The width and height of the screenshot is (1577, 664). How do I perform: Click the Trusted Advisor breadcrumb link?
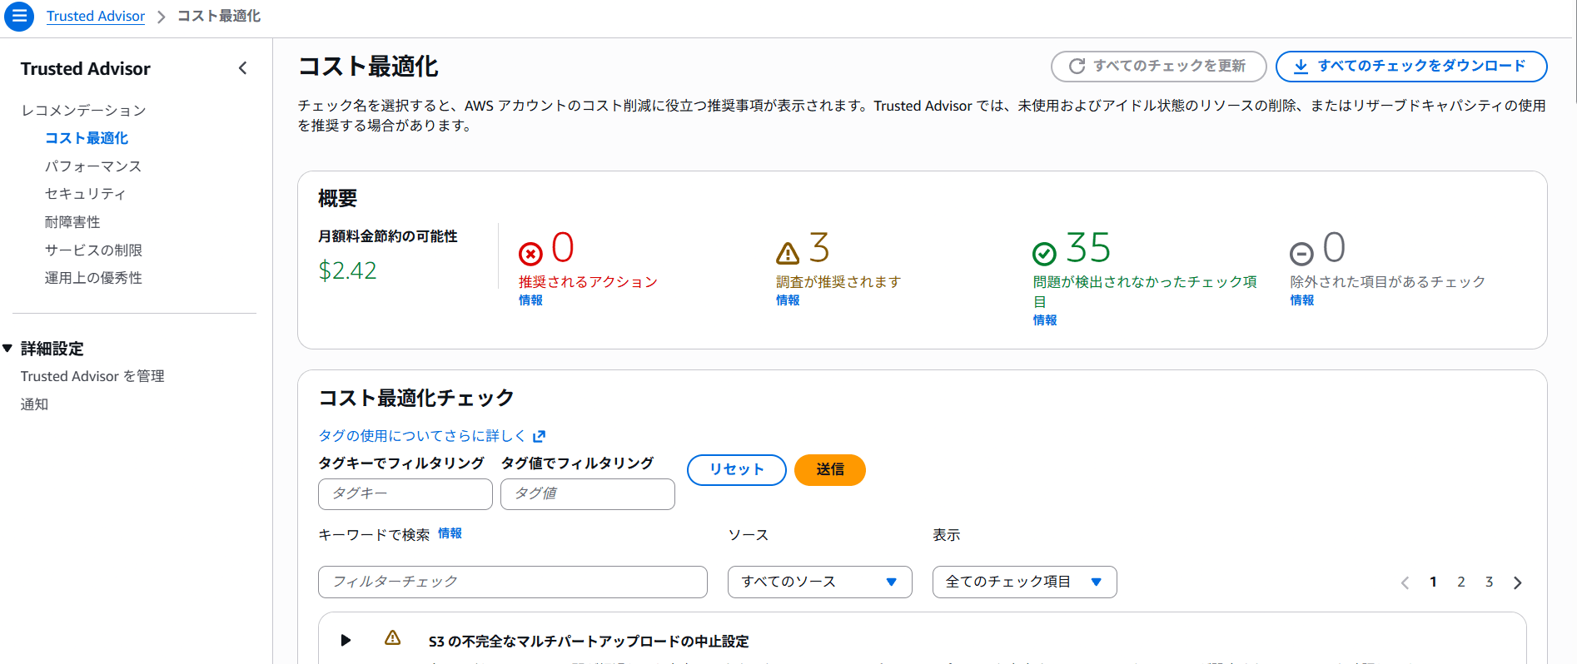(96, 16)
